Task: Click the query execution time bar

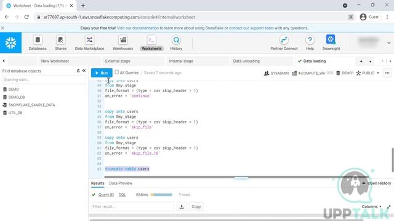Action: [x=161, y=195]
